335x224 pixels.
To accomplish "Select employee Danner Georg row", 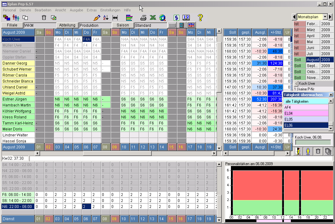I will click(18, 63).
